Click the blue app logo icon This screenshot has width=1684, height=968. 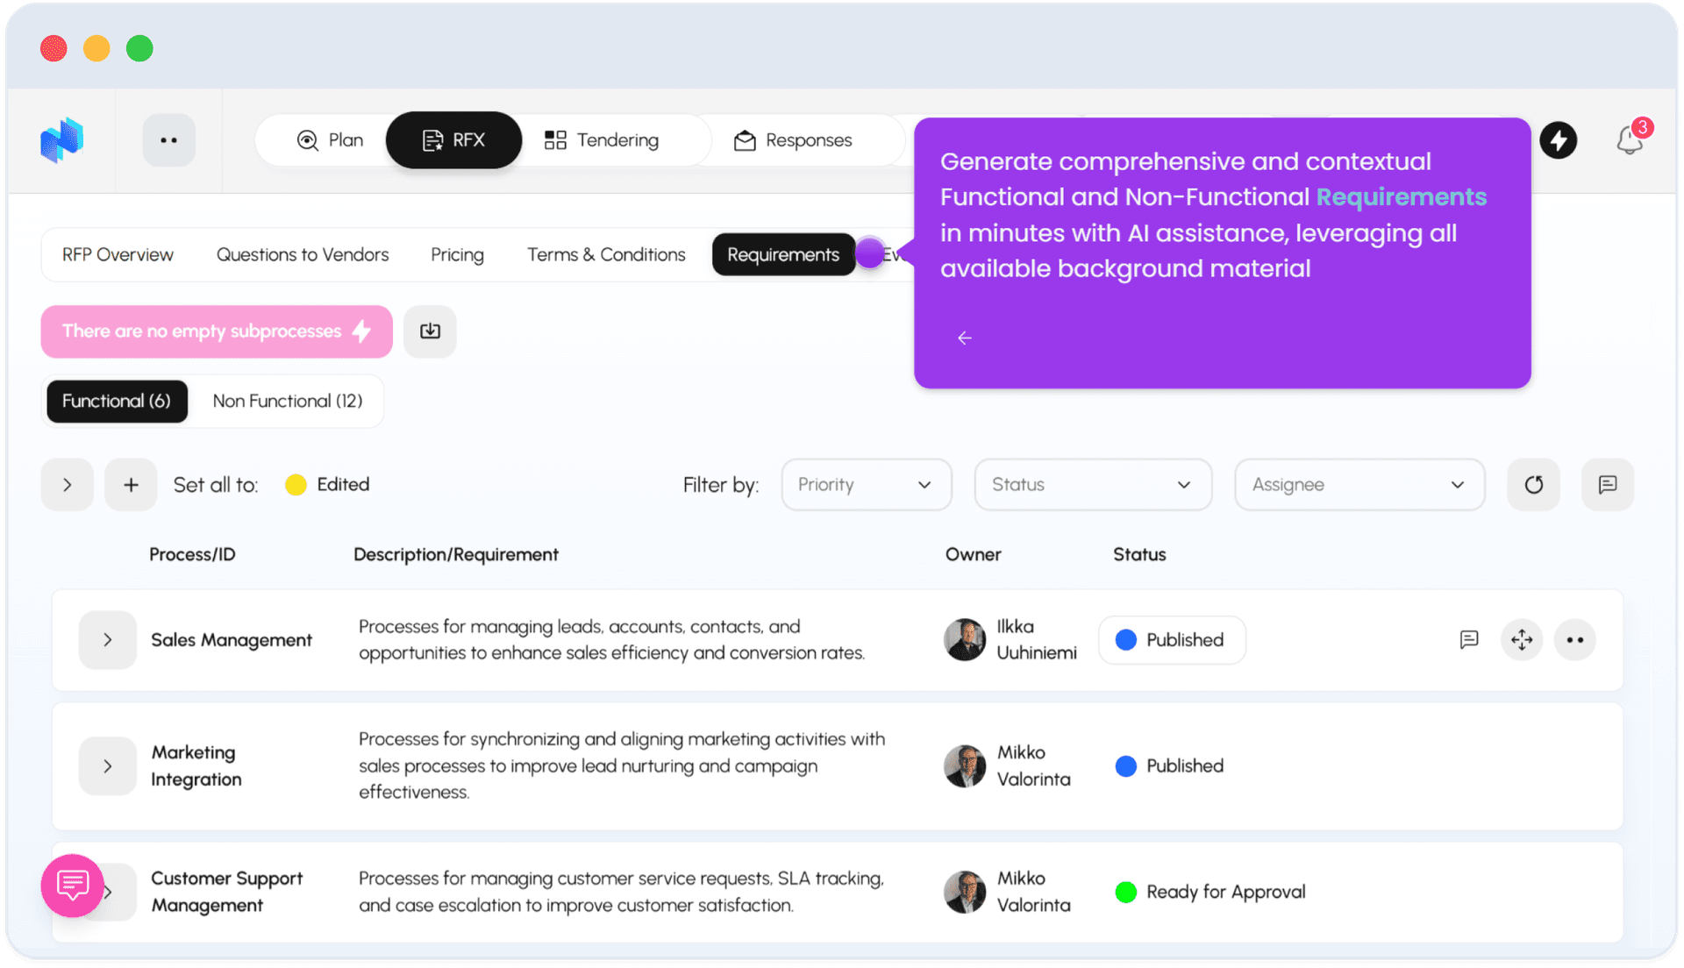pos(61,140)
